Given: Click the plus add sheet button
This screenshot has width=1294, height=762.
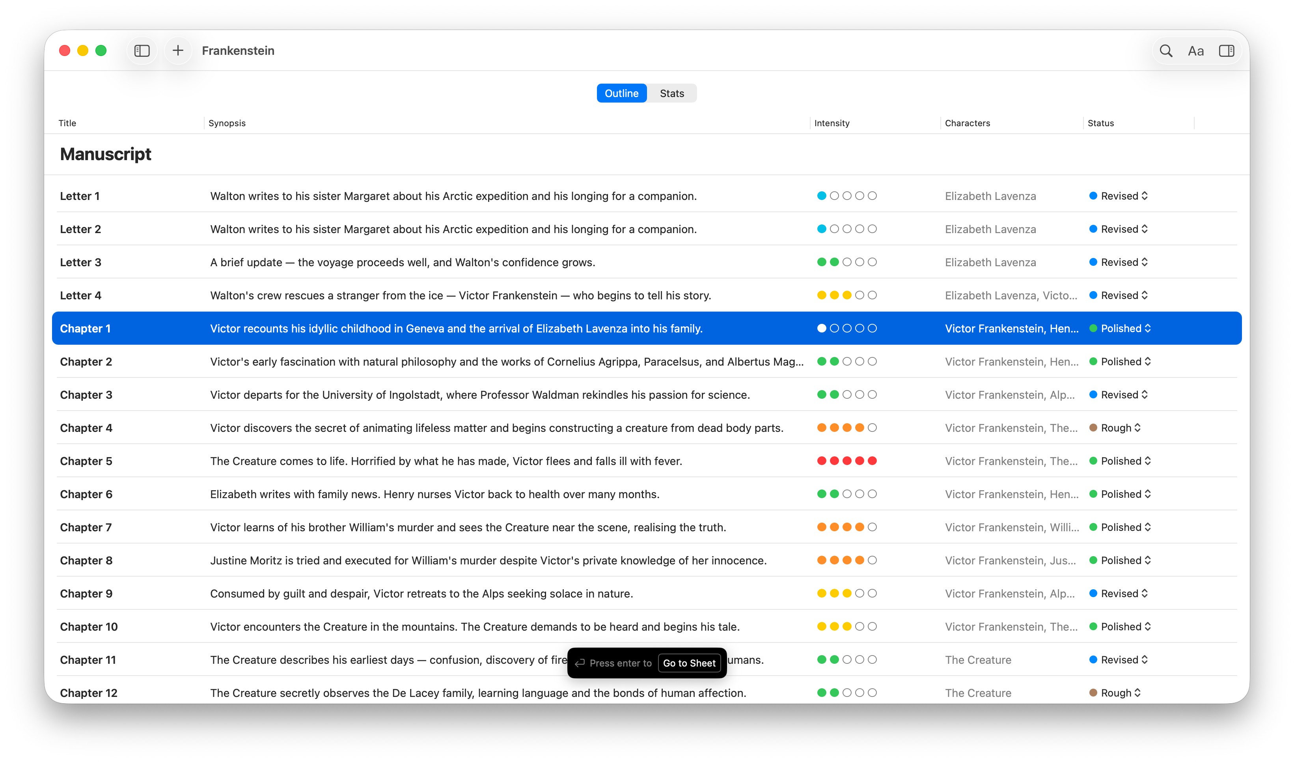Looking at the screenshot, I should coord(178,50).
